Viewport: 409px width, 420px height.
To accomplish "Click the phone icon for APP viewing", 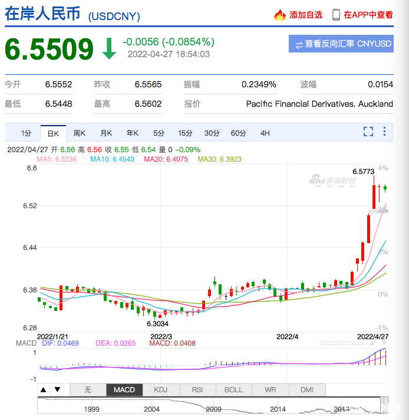I will pyautogui.click(x=336, y=15).
